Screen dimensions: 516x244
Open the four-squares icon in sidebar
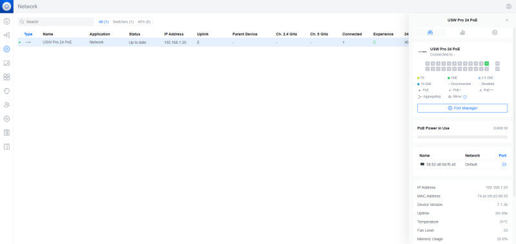(x=6, y=77)
